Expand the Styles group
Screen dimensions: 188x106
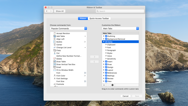106,53
